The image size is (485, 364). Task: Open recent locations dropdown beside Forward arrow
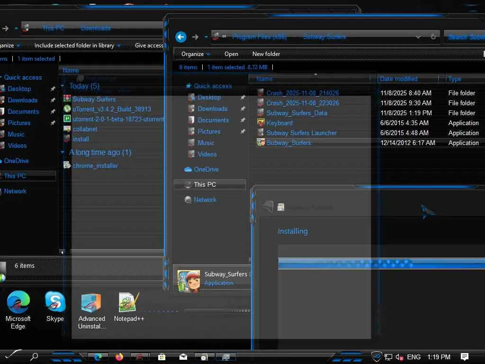(206, 37)
